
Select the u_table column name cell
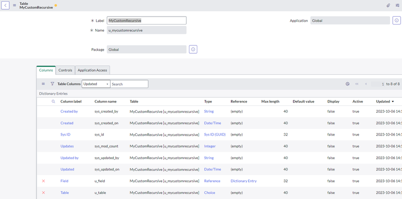pos(100,193)
